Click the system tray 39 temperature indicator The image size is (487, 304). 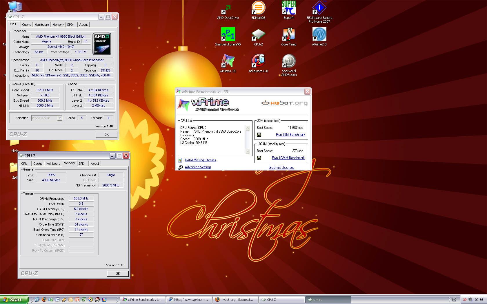tap(465, 300)
